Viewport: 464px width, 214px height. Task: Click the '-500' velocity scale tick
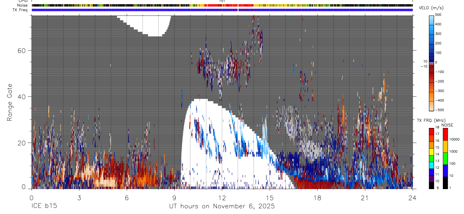click(440, 110)
